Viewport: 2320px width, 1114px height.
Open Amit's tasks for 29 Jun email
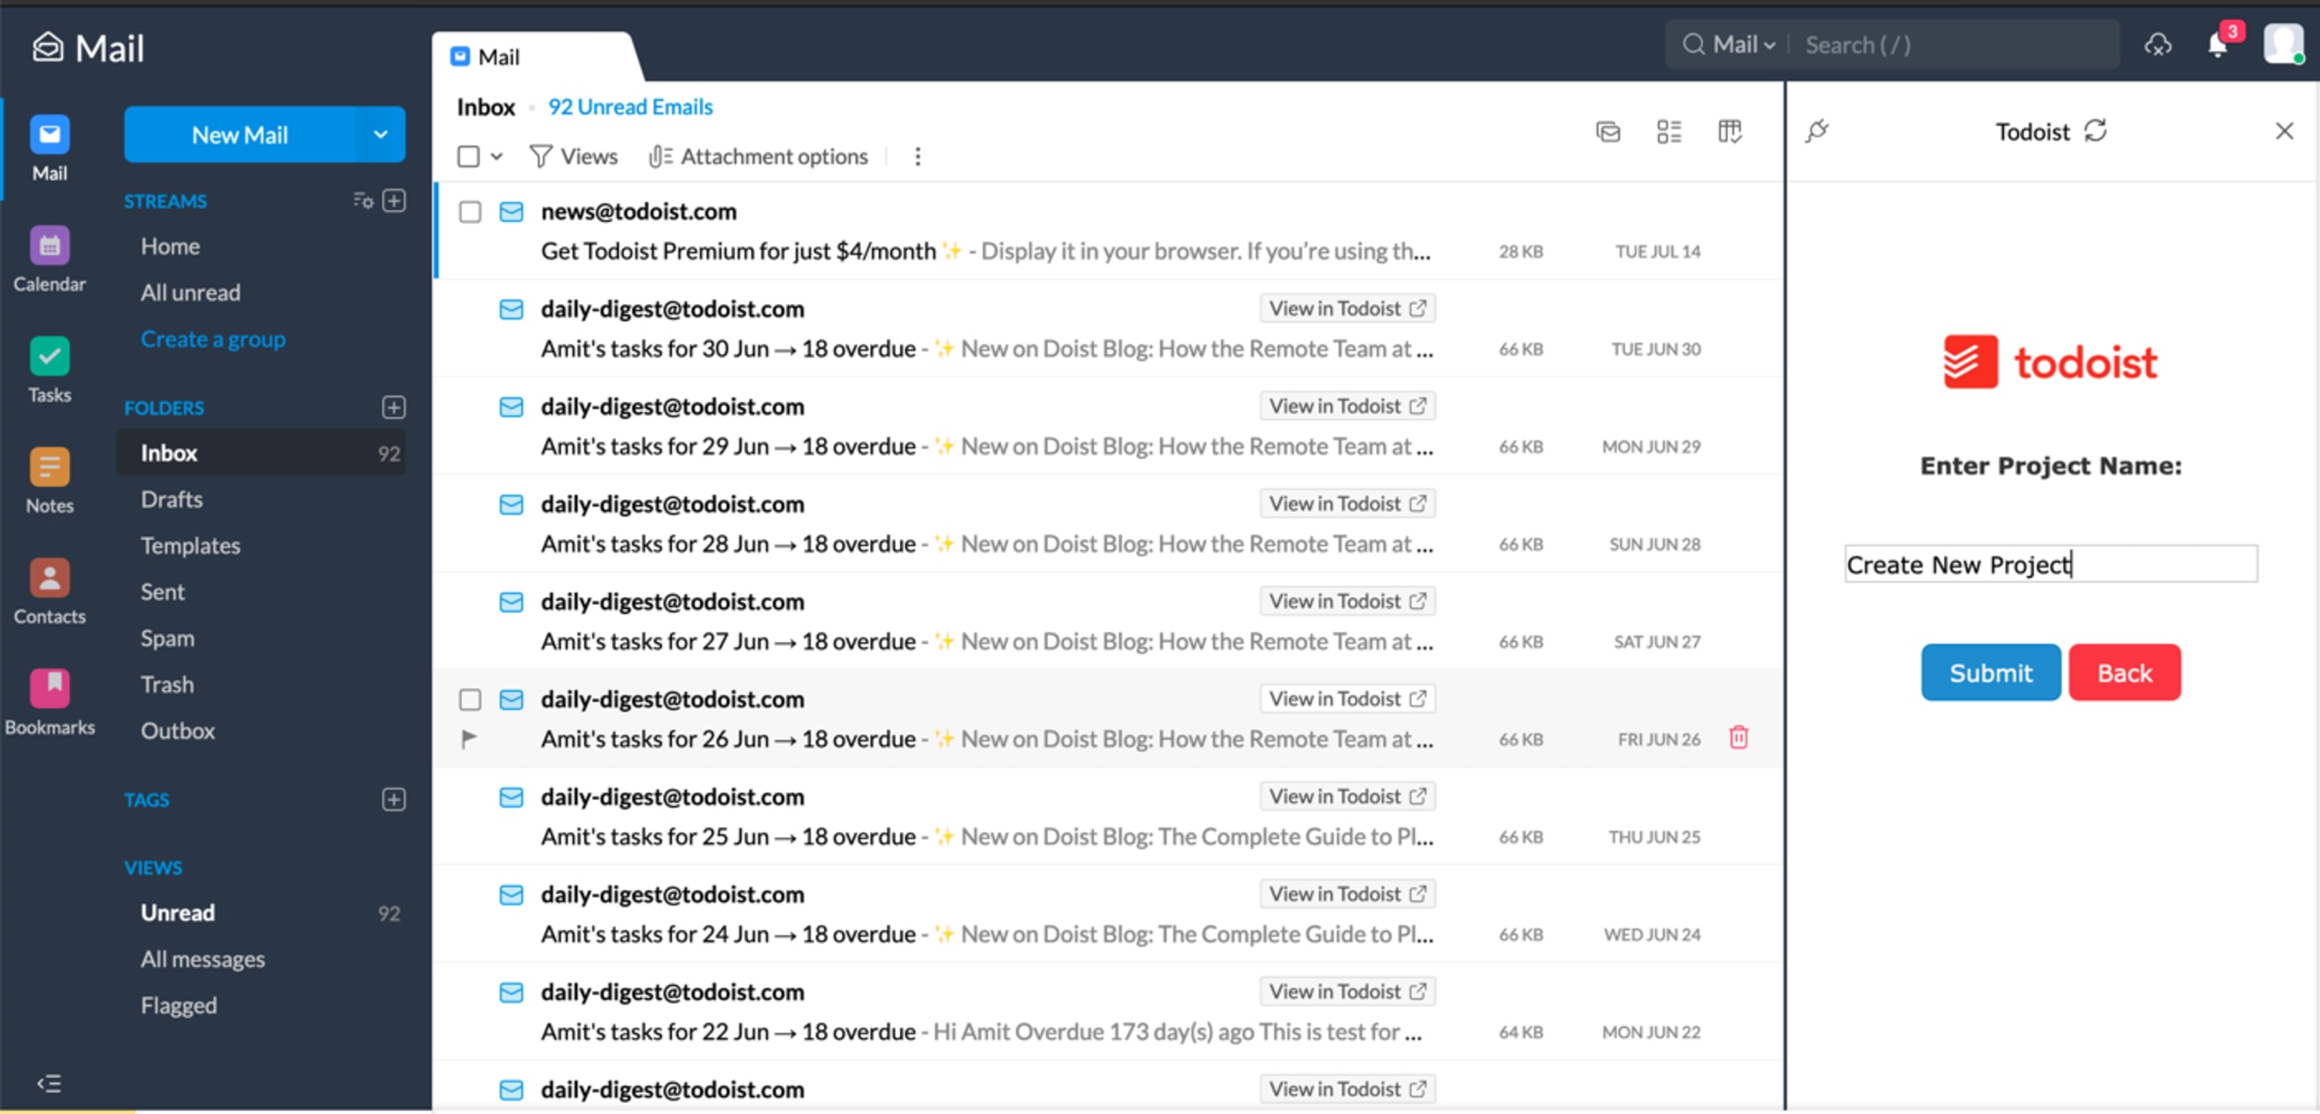1110,426
